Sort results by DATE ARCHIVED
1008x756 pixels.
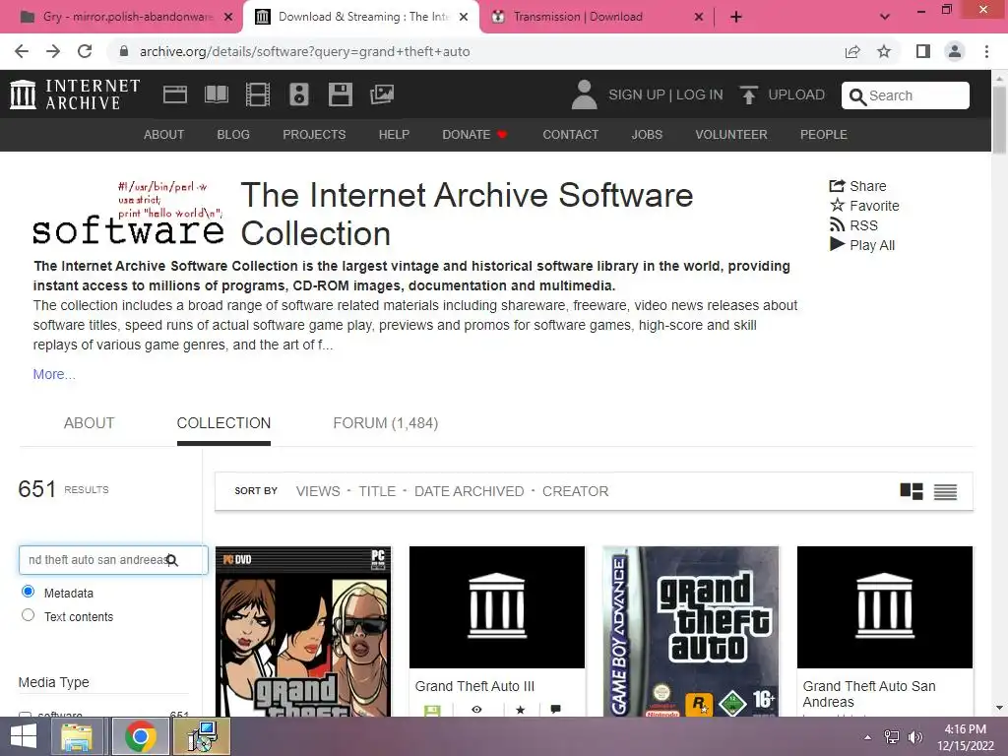pyautogui.click(x=469, y=491)
